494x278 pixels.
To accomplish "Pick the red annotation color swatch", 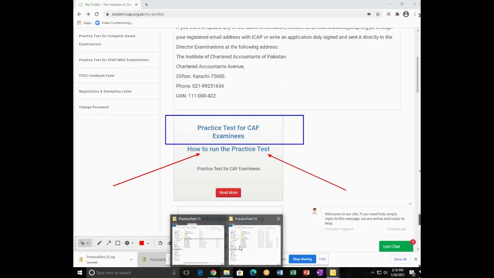I will pos(142,243).
